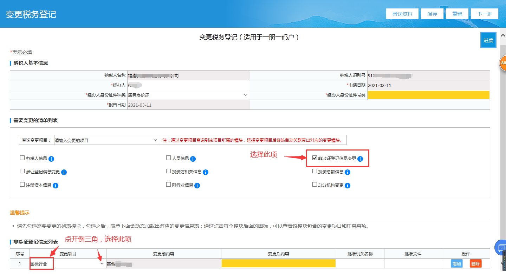Open info icon for 非涉证登记信息变更
Screen dimensions: 506x274
360,159
